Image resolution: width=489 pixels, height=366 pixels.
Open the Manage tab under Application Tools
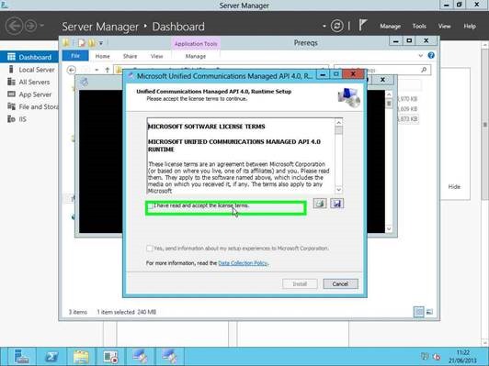click(196, 56)
